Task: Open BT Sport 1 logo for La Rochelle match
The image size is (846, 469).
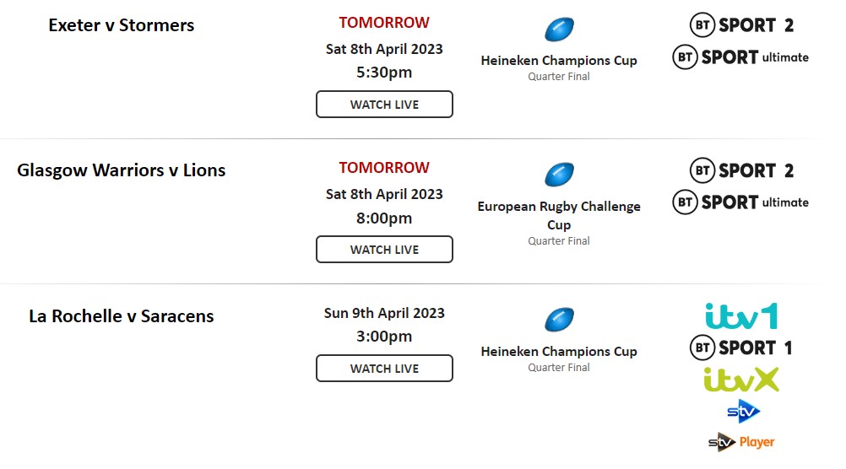Action: tap(741, 348)
